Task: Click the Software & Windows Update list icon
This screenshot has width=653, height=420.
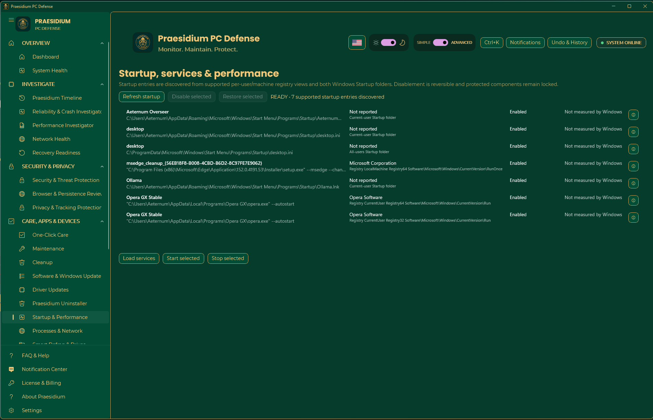Action: tap(22, 276)
